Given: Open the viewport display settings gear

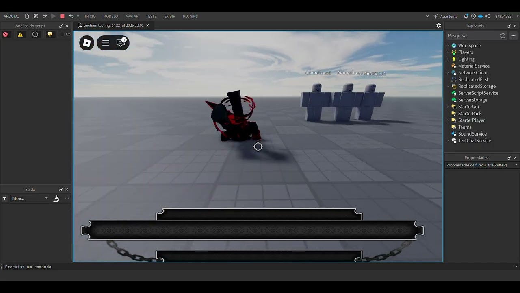Looking at the screenshot, I should [x=439, y=25].
